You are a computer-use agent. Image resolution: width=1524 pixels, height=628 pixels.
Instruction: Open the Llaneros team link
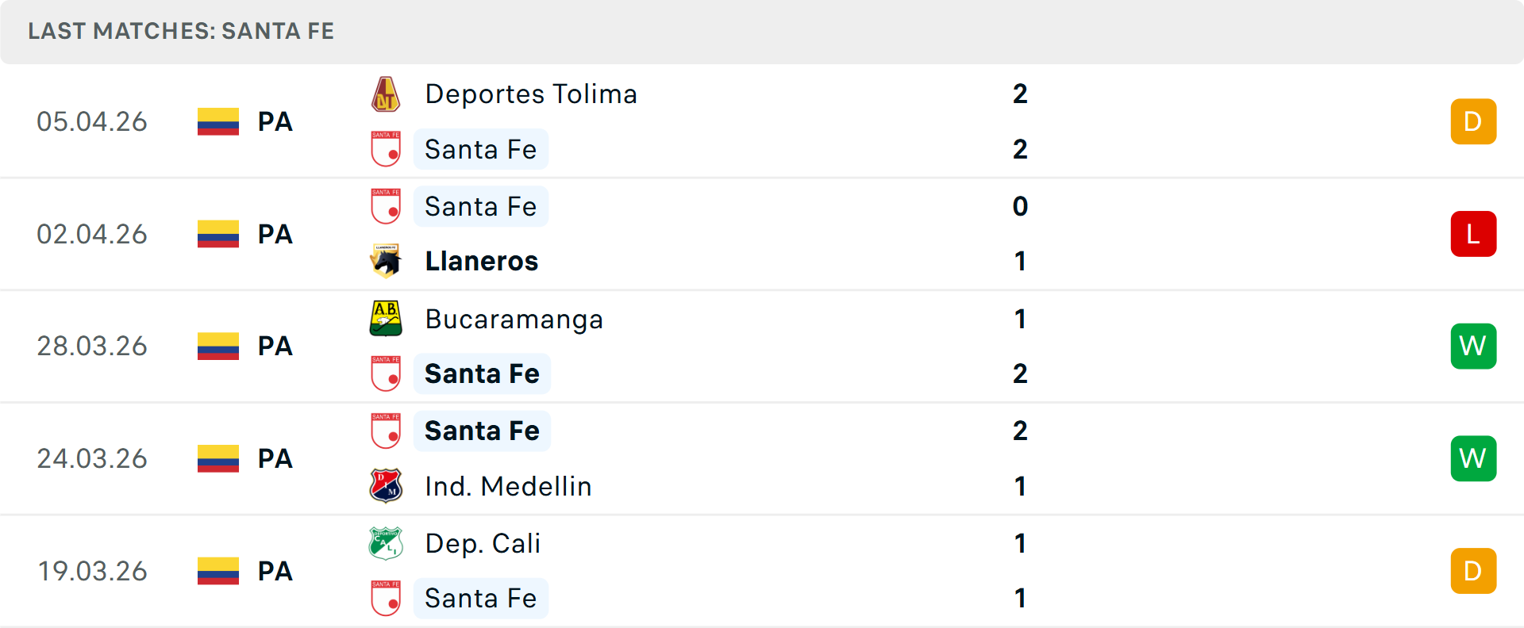click(482, 261)
